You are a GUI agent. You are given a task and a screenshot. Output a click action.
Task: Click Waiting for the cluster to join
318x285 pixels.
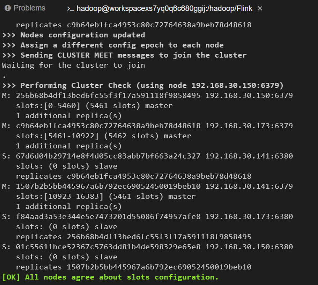coord(74,65)
